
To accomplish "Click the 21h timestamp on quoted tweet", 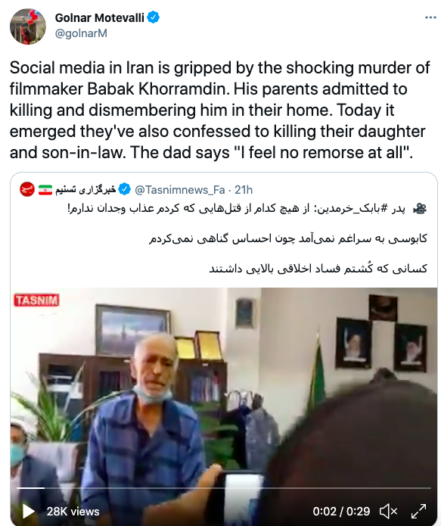I will click(x=244, y=190).
